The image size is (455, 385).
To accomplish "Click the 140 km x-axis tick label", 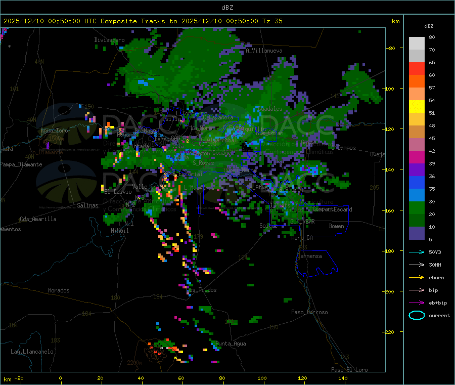I will (x=343, y=378).
